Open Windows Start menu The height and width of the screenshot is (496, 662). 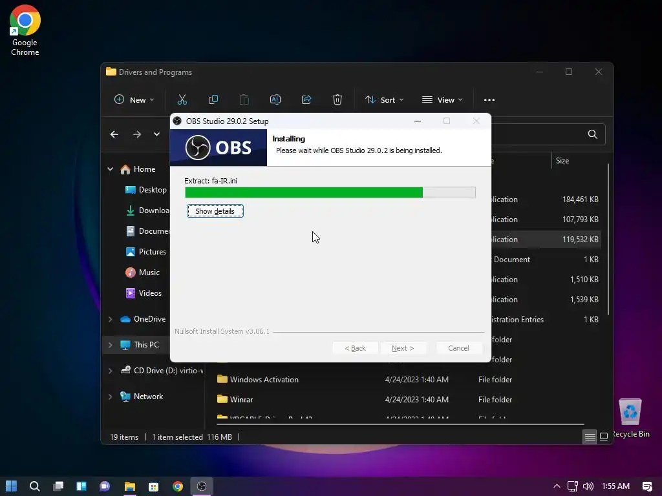(12, 486)
